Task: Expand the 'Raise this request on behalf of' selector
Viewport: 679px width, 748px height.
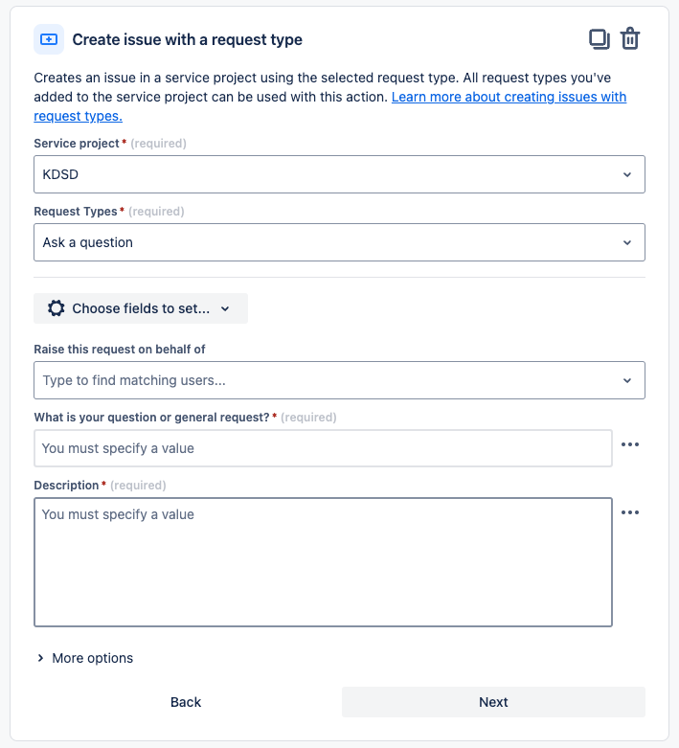Action: pyautogui.click(x=627, y=380)
